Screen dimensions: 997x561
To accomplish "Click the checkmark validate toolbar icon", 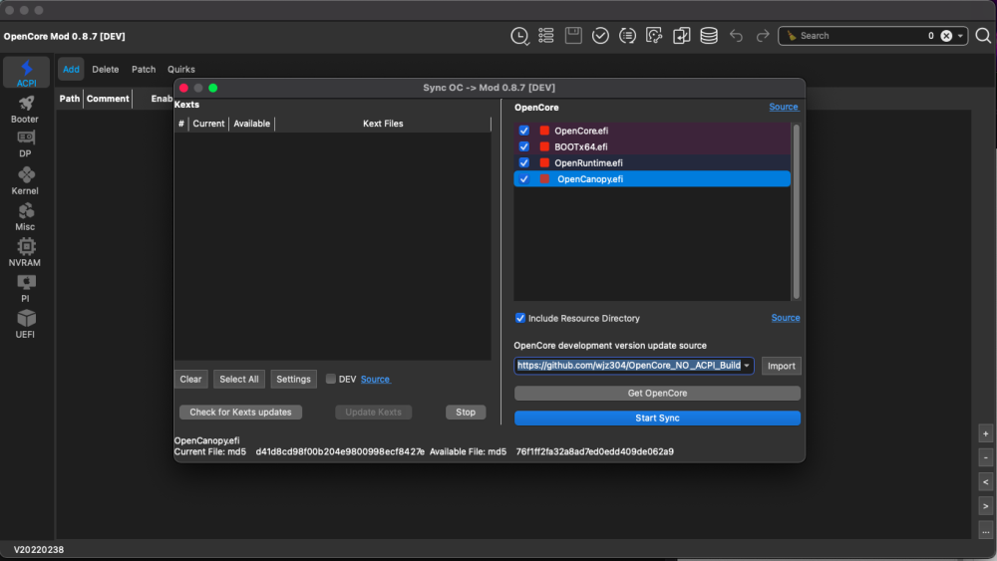I will click(600, 36).
